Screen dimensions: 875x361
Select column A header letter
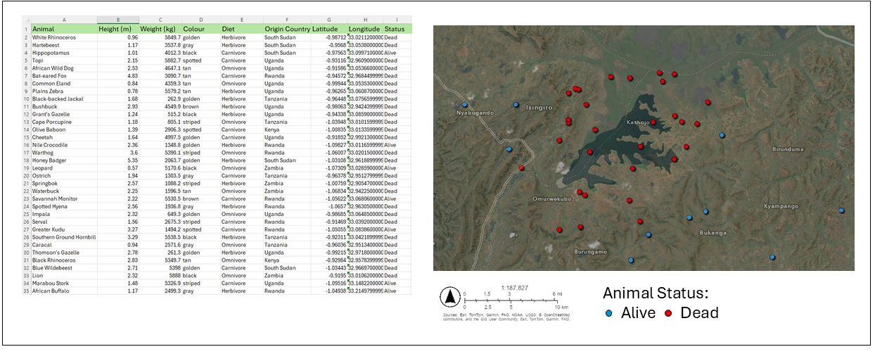[x=63, y=20]
